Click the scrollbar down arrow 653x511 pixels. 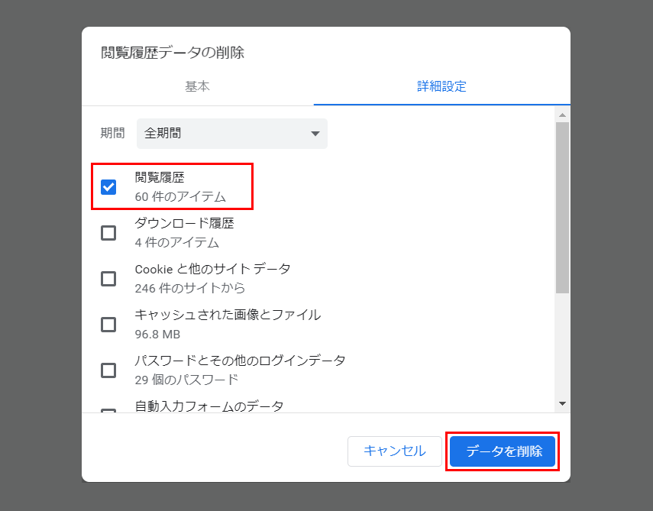coord(563,403)
